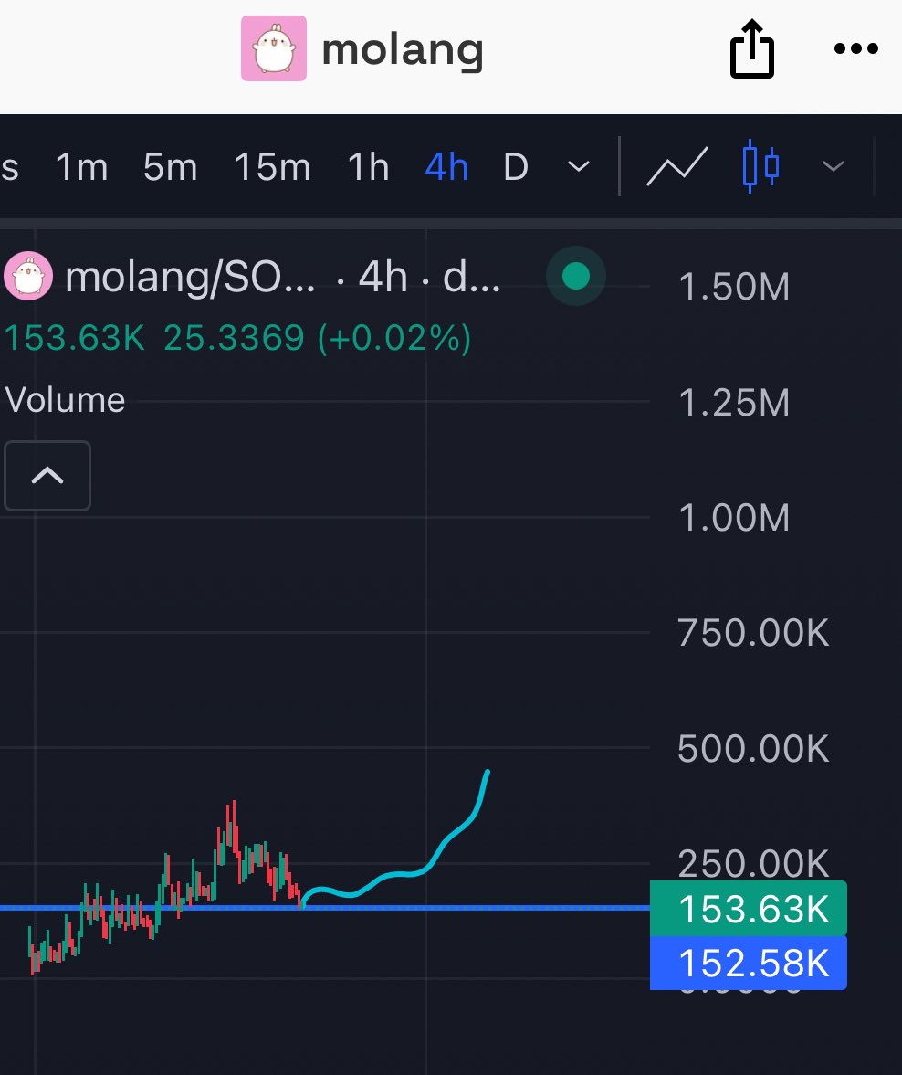Image resolution: width=902 pixels, height=1075 pixels.
Task: Click the 1.50M price axis label
Action: (x=734, y=287)
